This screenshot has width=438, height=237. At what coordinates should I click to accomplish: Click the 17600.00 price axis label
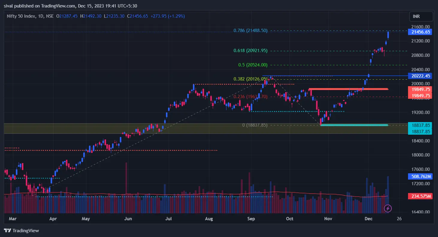pyautogui.click(x=421, y=169)
